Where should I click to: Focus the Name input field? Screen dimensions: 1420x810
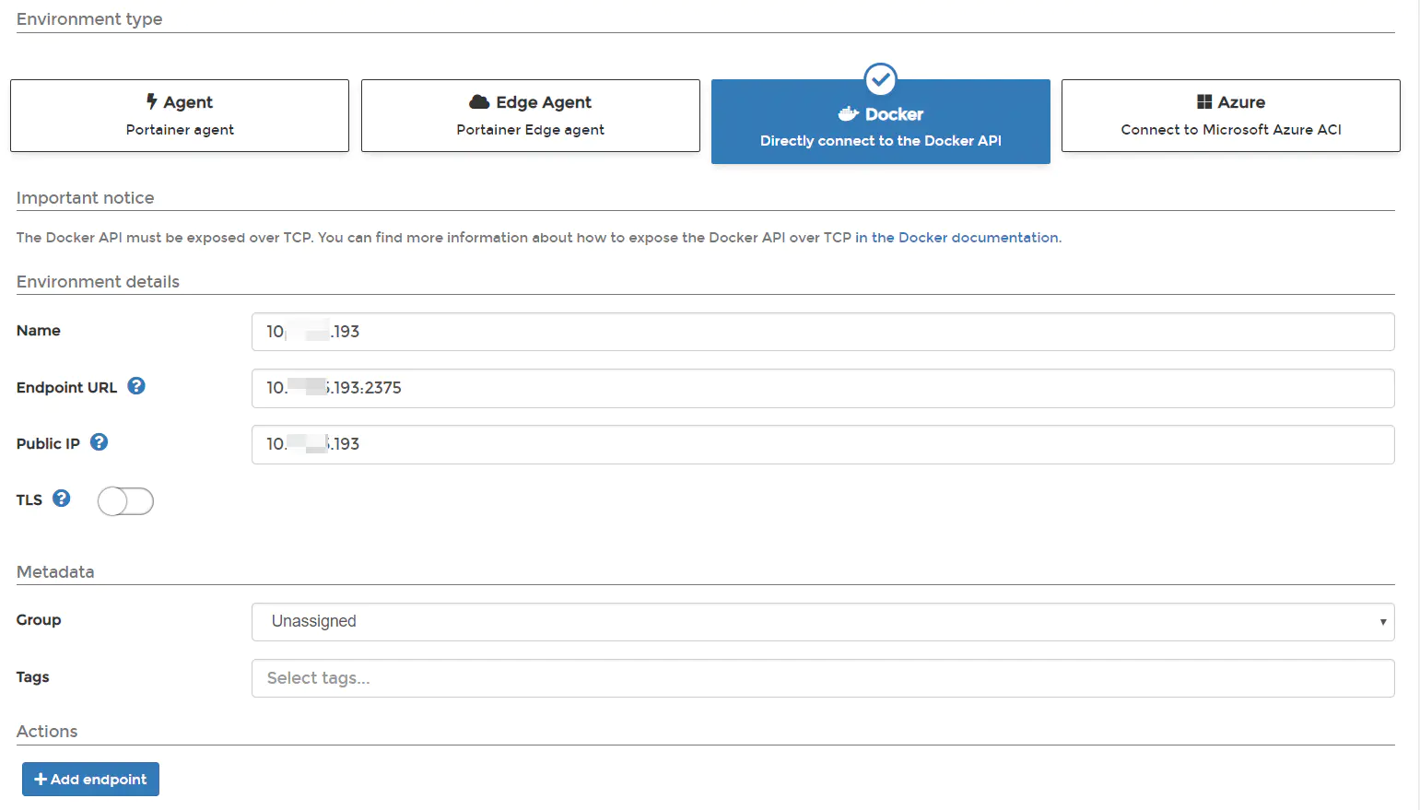pyautogui.click(x=823, y=332)
